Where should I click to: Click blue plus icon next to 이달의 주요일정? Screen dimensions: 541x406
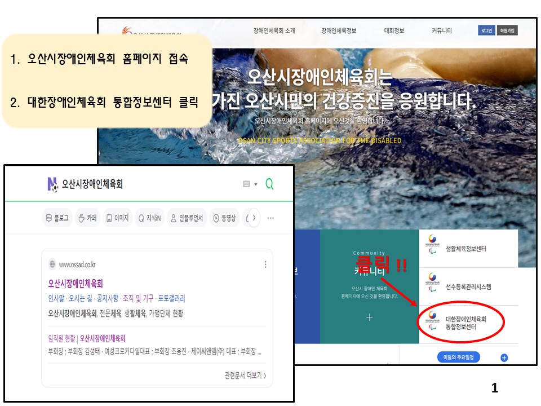point(504,358)
